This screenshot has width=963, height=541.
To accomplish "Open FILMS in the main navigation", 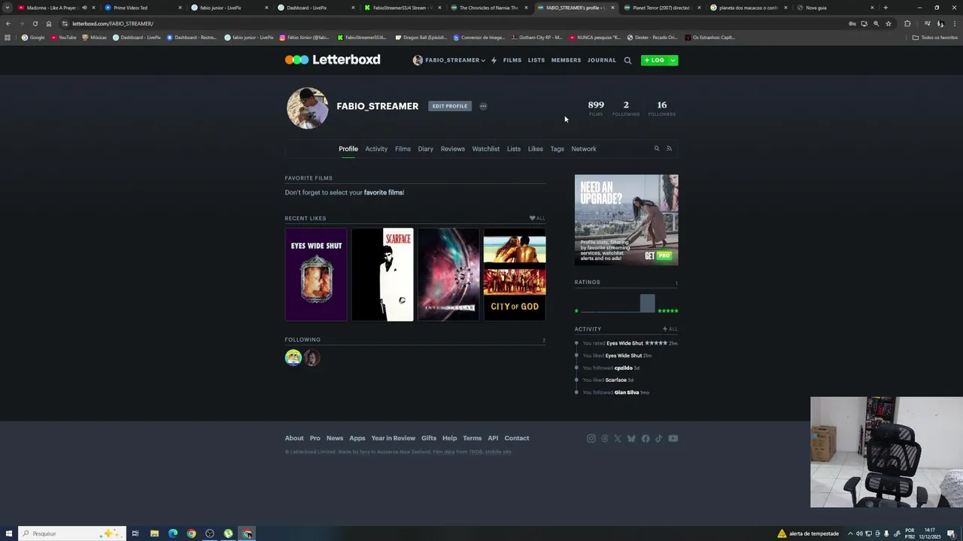I will point(512,60).
